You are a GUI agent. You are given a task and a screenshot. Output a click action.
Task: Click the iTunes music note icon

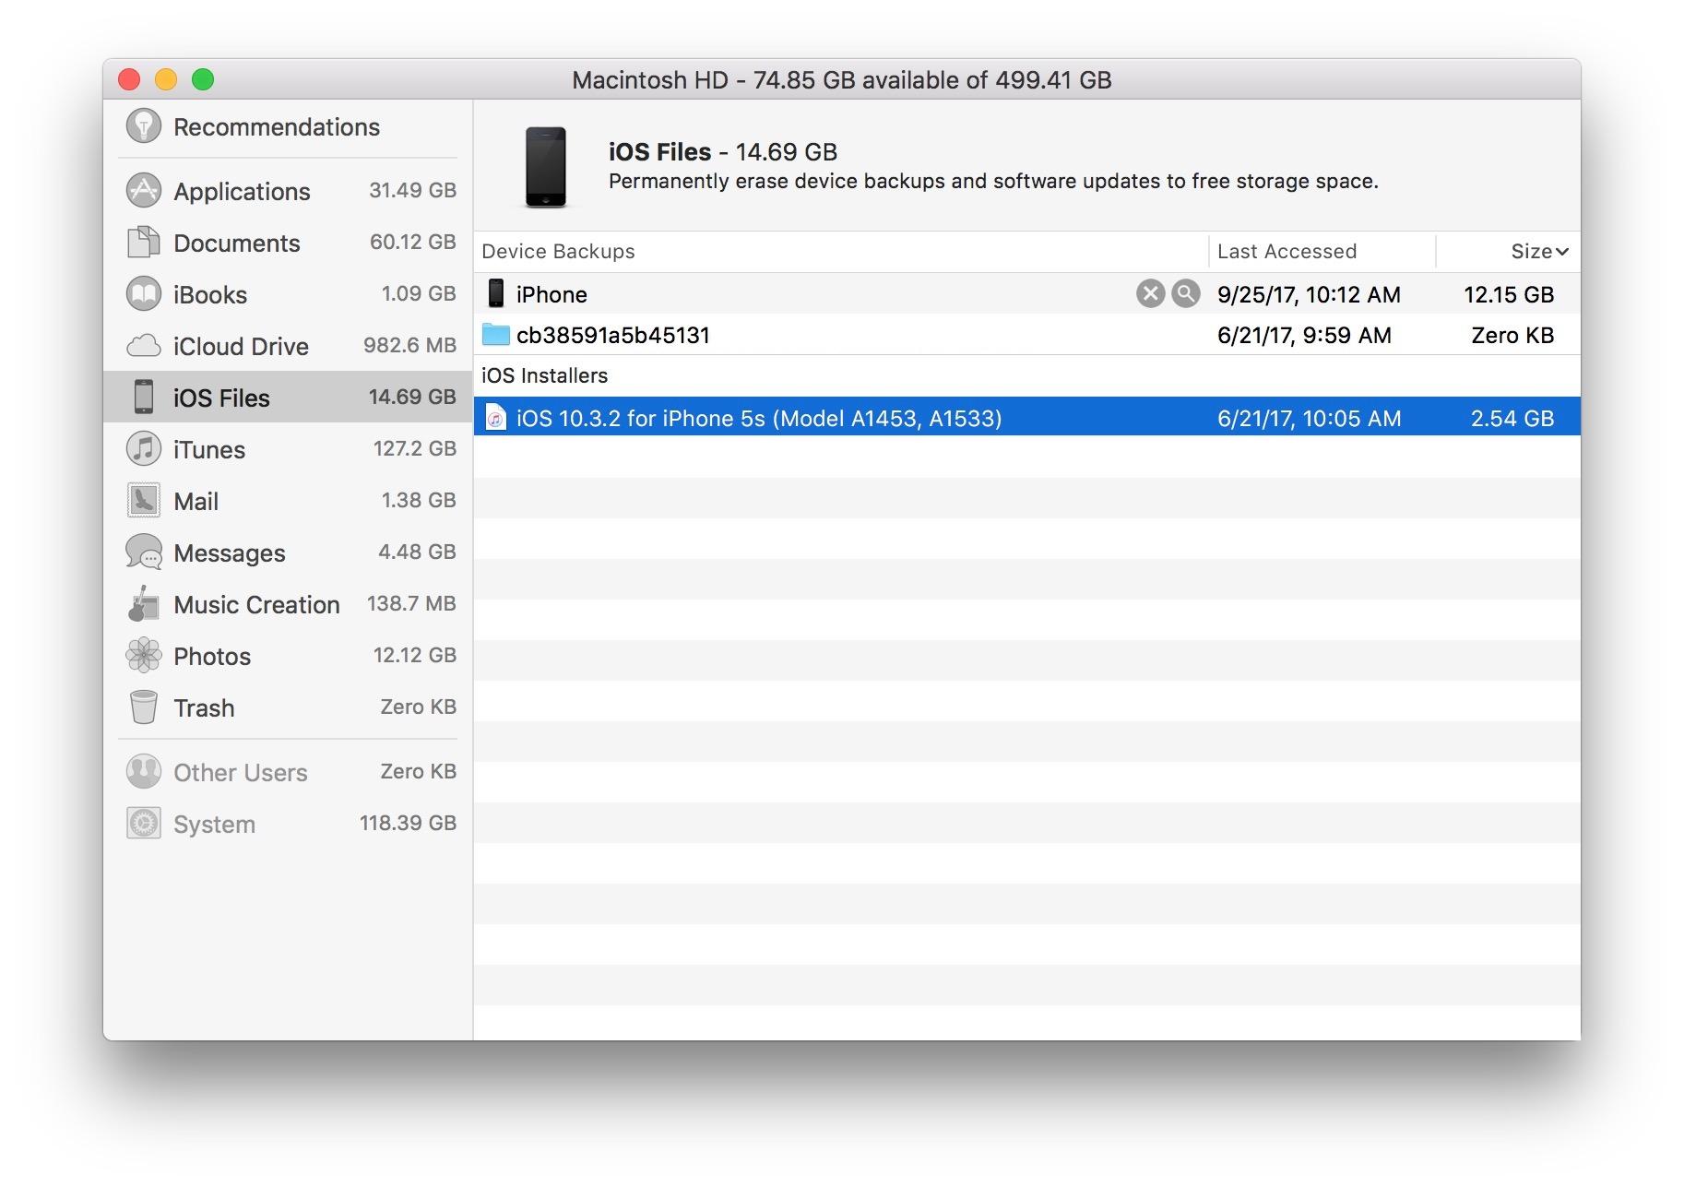(x=143, y=449)
